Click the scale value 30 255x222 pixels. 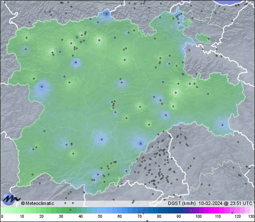(x=61, y=216)
